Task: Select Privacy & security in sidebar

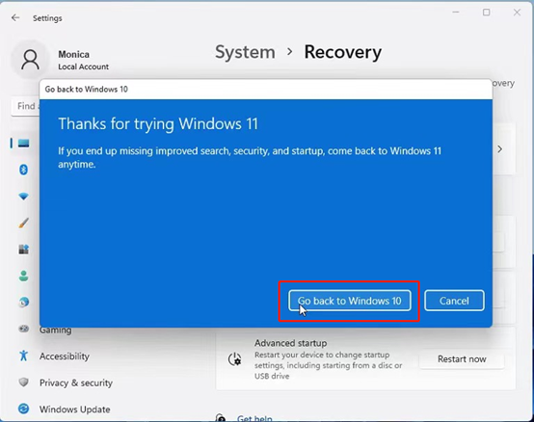Action: point(76,382)
